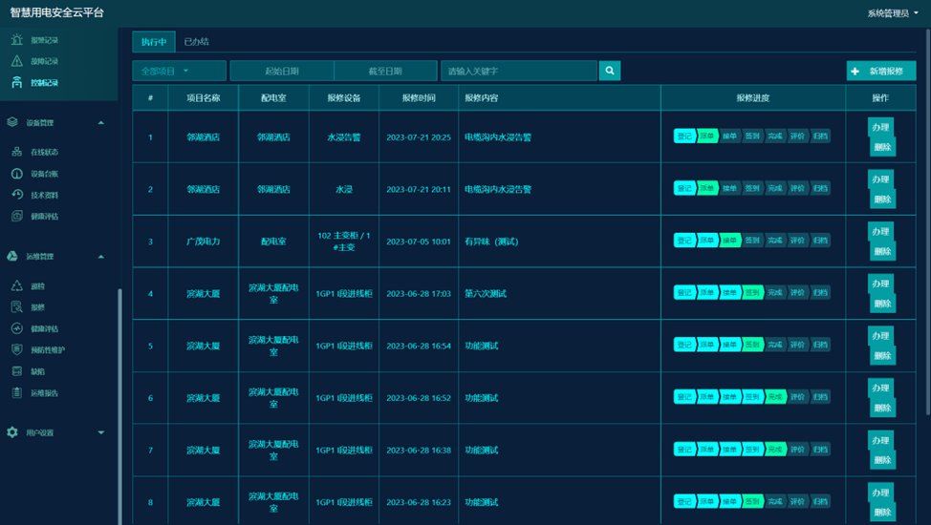931x525 pixels.
Task: Click 办理 for the 20:25 邻湖酒店 row
Action: coord(880,127)
